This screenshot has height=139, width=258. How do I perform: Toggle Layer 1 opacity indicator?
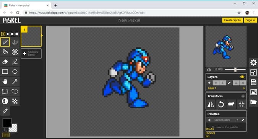[x=244, y=88]
